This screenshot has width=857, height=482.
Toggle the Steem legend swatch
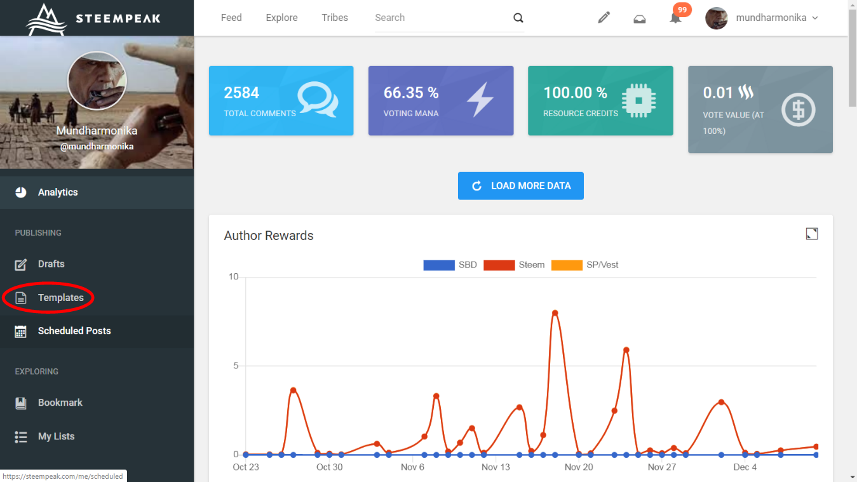click(499, 265)
